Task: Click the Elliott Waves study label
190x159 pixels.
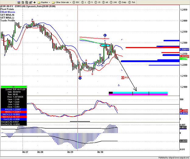Action: (x=8, y=12)
